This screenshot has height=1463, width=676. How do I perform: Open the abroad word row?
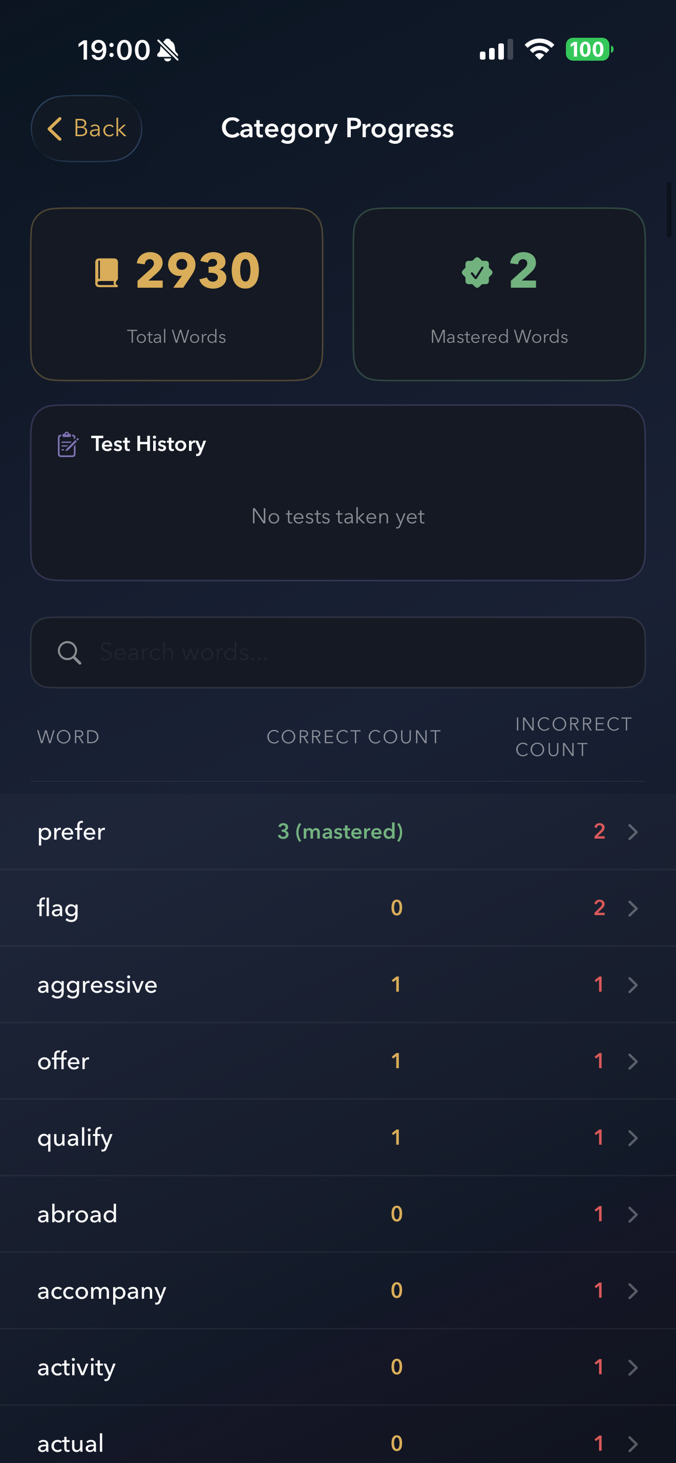[337, 1214]
